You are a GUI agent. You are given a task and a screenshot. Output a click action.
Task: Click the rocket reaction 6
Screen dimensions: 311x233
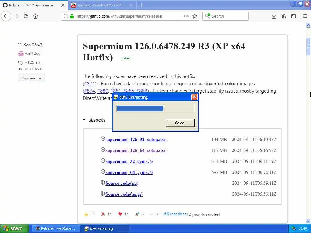(139, 214)
